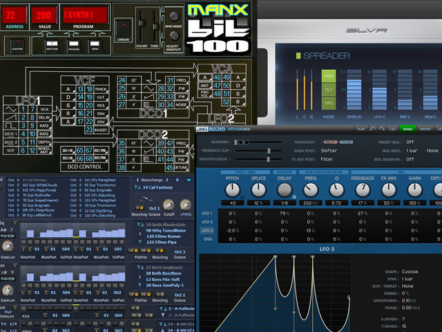
Task: Click the PRESET button in Pitchfunk toolbar
Action: click(x=425, y=129)
